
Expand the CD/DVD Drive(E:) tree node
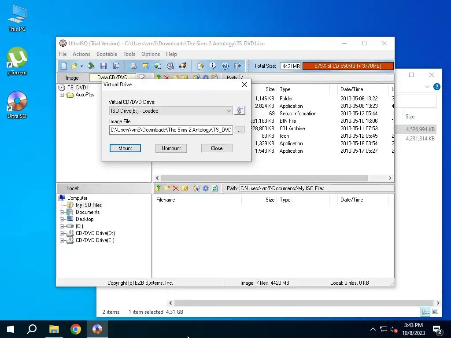pos(62,241)
